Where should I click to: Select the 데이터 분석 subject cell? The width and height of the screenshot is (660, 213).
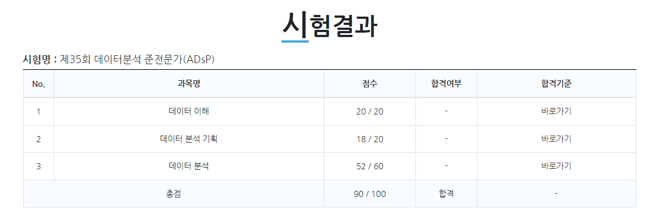click(x=189, y=167)
